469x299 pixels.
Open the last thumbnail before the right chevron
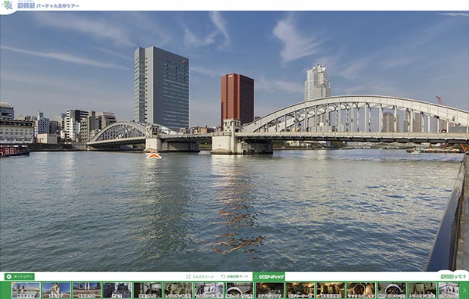tap(449, 291)
